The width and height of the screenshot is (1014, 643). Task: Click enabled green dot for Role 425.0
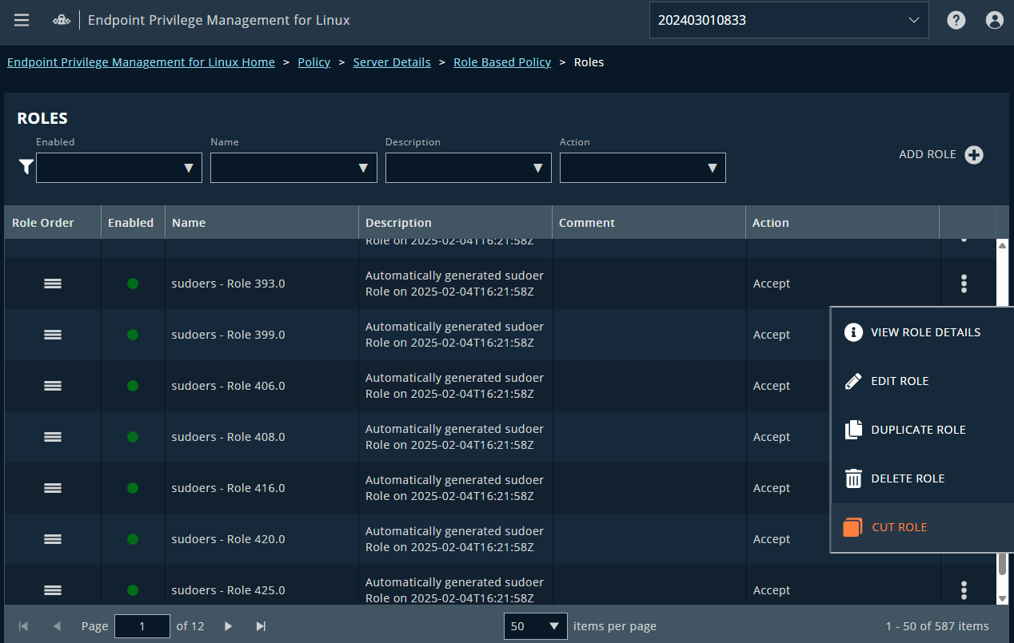tap(133, 590)
